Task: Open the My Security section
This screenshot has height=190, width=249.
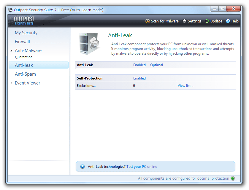Action: click(x=26, y=33)
